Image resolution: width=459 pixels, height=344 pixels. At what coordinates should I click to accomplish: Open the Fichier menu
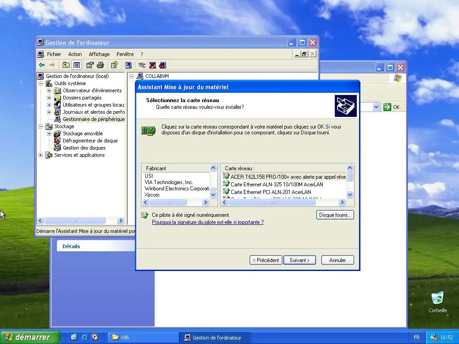(54, 54)
